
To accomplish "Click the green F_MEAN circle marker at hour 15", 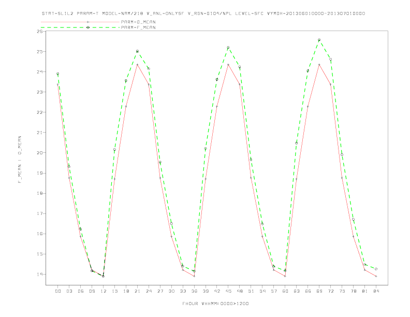I will coord(114,150).
